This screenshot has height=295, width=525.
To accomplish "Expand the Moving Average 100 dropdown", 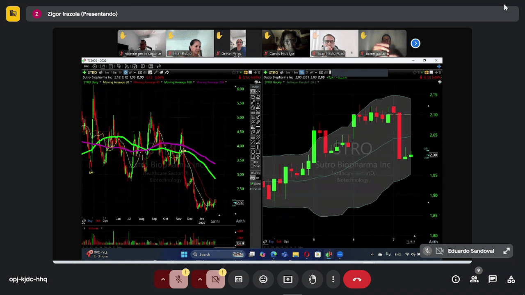I will point(194,82).
